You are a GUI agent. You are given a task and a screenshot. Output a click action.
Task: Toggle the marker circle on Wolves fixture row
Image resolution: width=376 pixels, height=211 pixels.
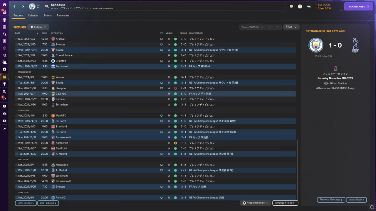(x=16, y=77)
